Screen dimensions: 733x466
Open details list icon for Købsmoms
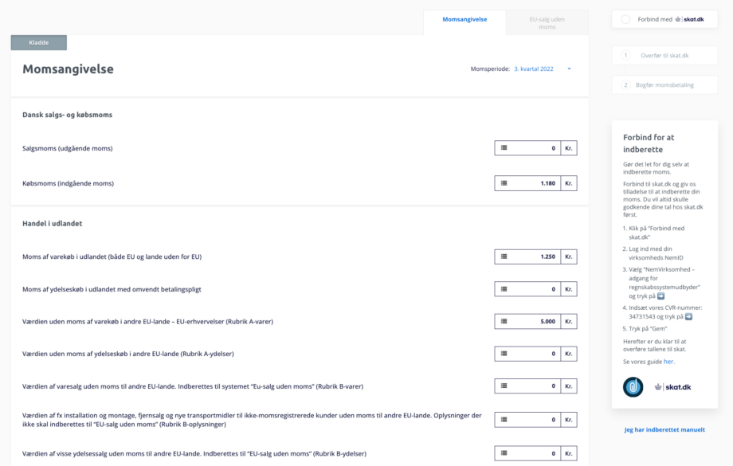(x=504, y=183)
